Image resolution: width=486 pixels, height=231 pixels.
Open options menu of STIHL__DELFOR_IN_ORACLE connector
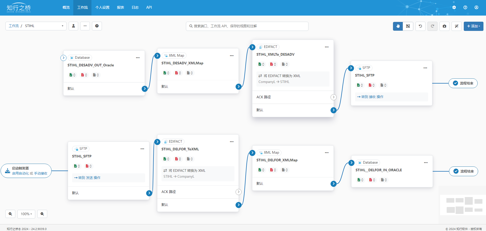426,163
